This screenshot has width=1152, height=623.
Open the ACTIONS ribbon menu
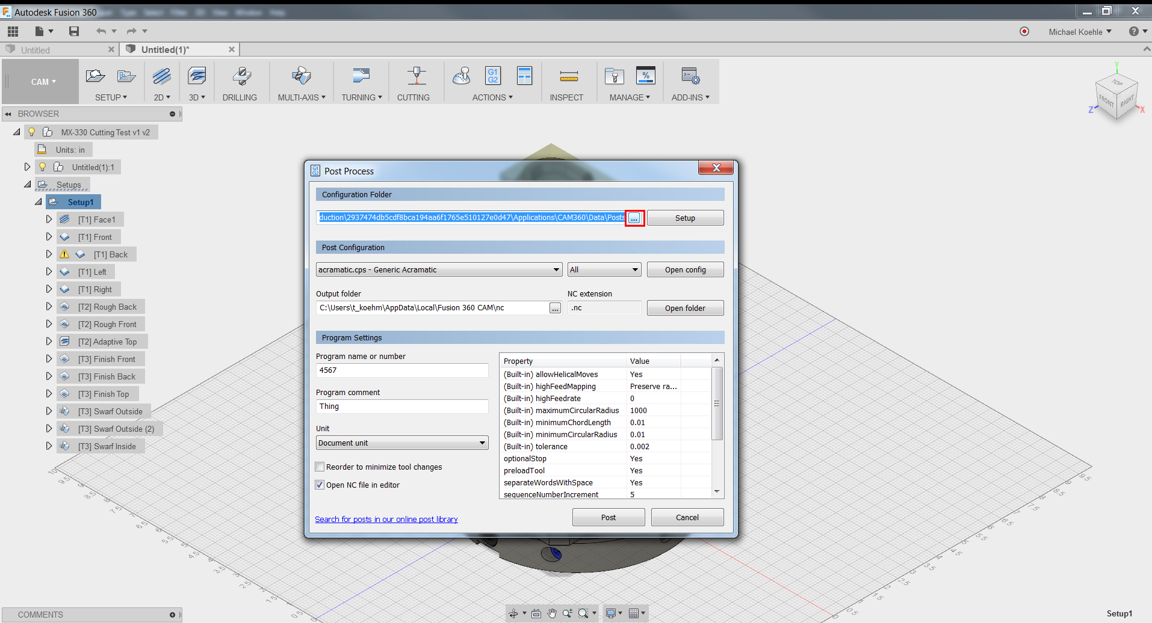coord(492,97)
